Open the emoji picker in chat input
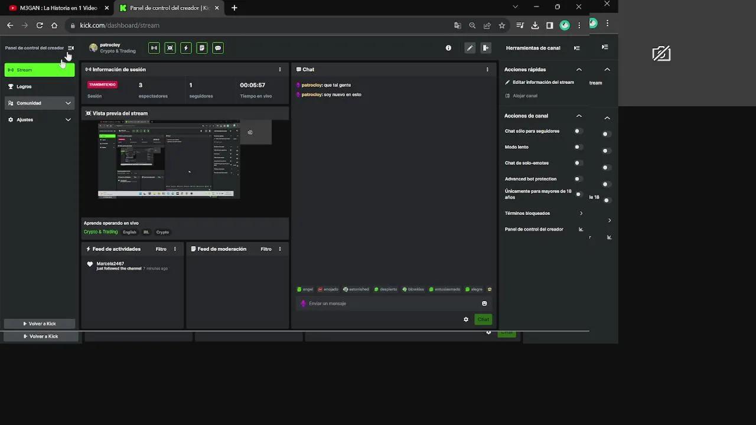The height and width of the screenshot is (425, 756). 484,303
